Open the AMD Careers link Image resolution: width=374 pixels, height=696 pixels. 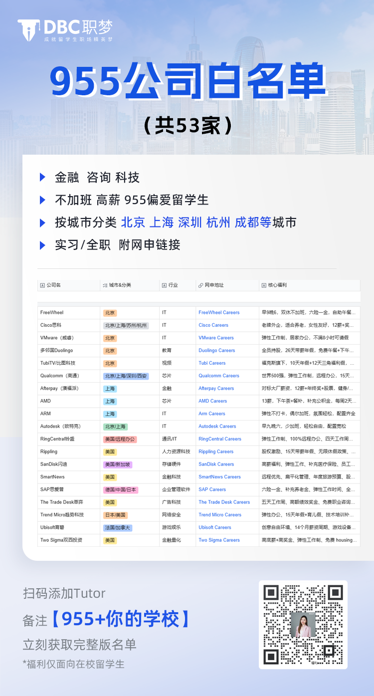213,401
